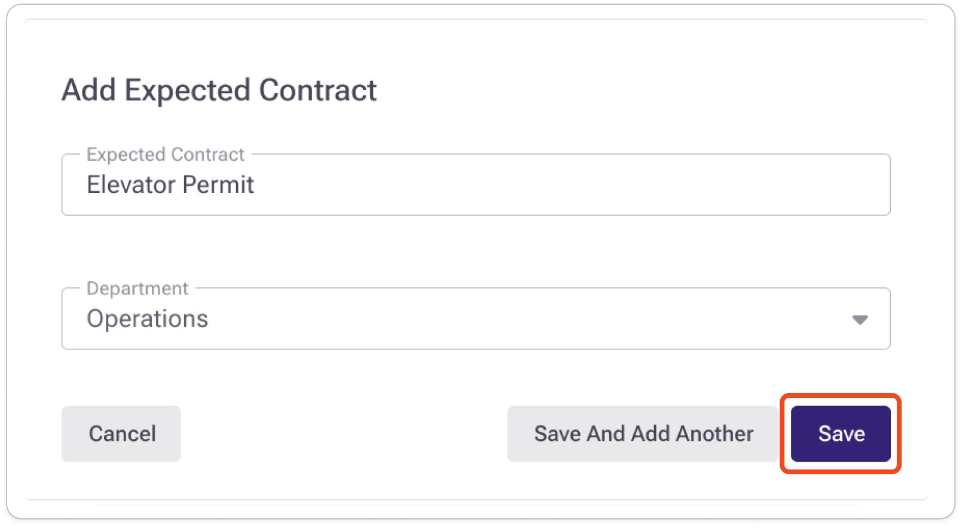The height and width of the screenshot is (528, 962).
Task: Open the Department dropdown
Action: click(x=475, y=319)
